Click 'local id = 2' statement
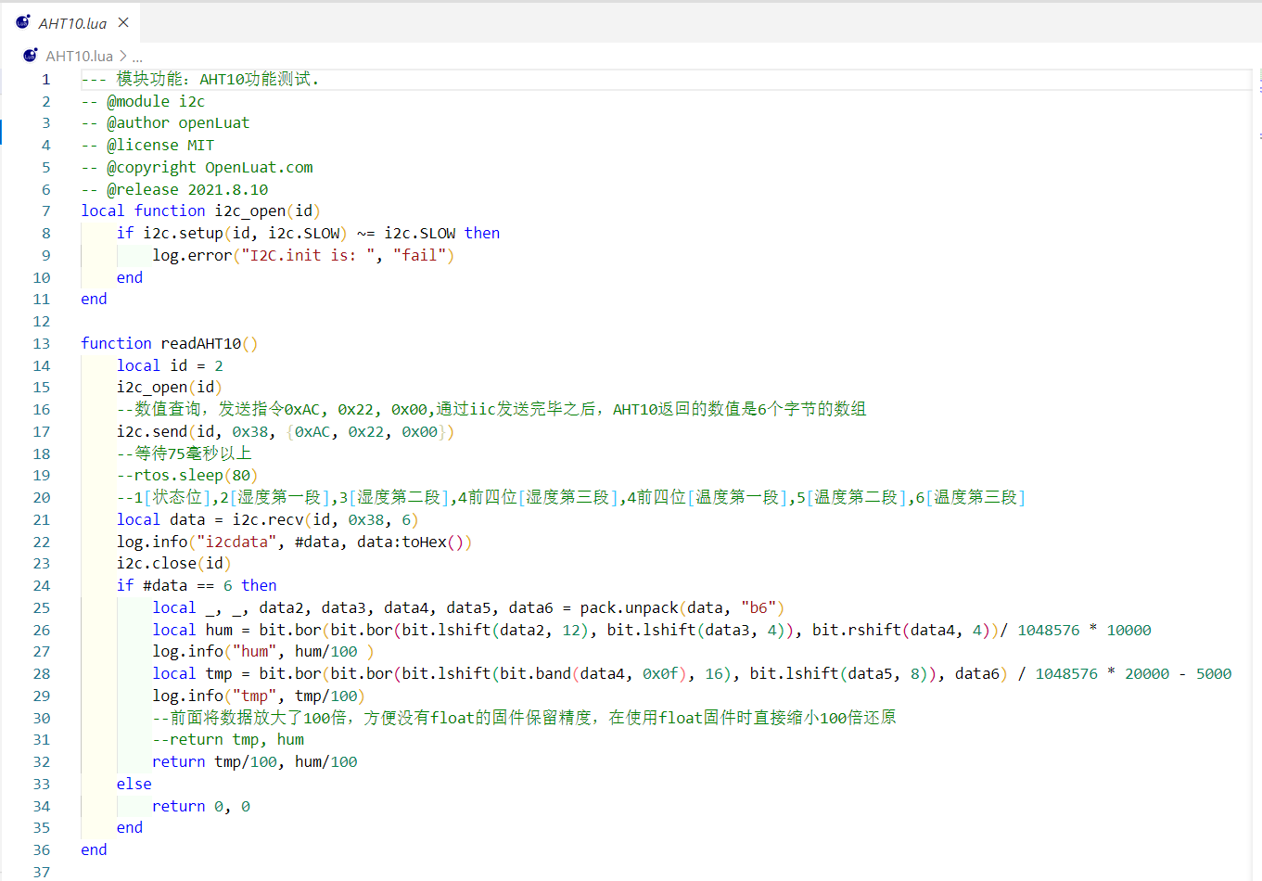Viewport: 1262px width, 881px height. point(170,365)
